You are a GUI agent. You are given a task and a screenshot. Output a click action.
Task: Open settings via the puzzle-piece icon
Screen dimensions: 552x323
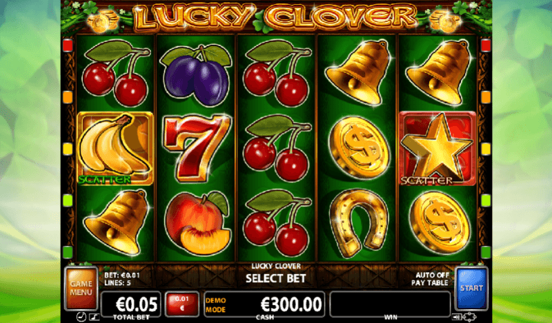pos(469,317)
